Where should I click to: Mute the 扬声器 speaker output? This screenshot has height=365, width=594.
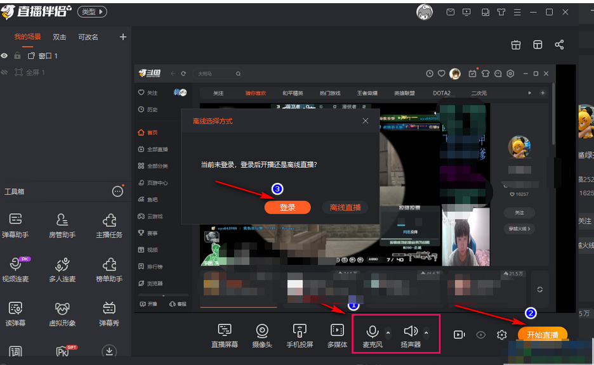(x=411, y=331)
